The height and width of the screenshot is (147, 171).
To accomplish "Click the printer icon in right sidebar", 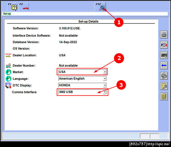I will click(x=164, y=35).
